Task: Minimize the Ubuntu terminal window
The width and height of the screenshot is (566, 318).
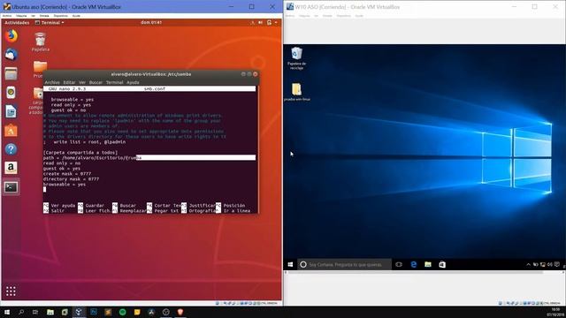Action: 243,74
